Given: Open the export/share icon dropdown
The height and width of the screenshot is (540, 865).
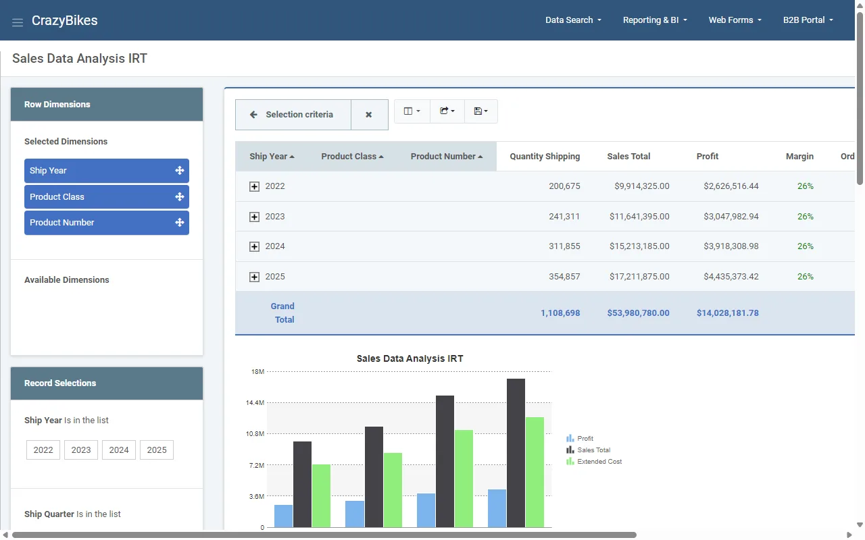Looking at the screenshot, I should point(447,111).
